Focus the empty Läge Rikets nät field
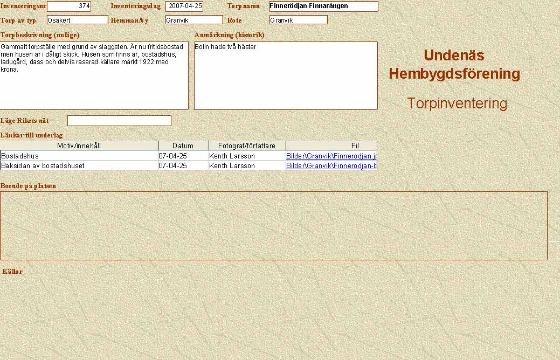This screenshot has height=360, width=560. (x=119, y=121)
